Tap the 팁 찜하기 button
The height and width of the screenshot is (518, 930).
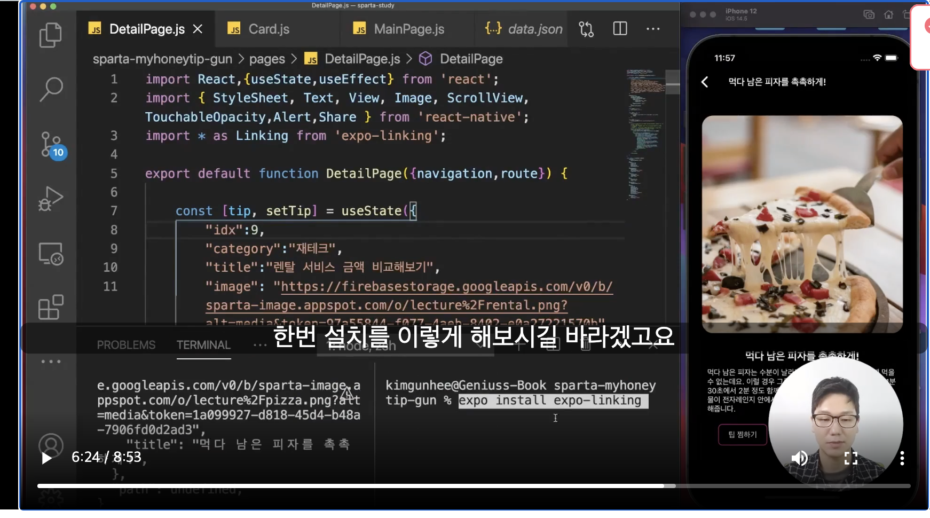[743, 434]
